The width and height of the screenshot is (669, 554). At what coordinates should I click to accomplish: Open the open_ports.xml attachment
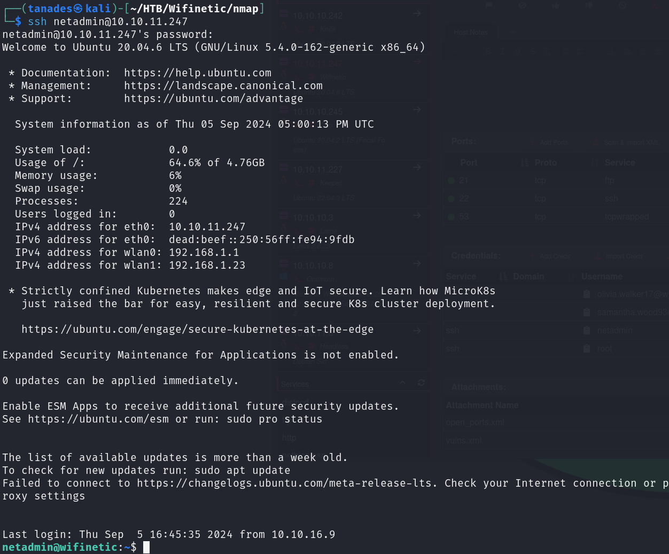pos(475,423)
